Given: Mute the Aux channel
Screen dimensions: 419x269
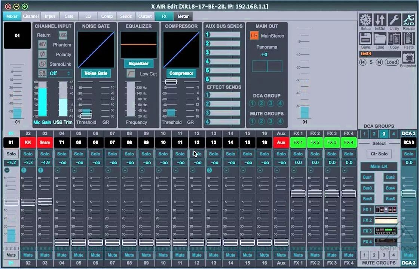Looking at the screenshot, I should point(281,255).
